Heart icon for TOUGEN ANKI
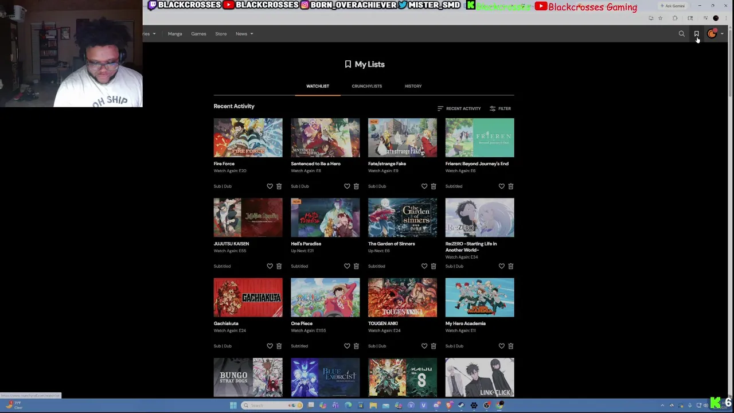The height and width of the screenshot is (413, 734). [x=424, y=346]
